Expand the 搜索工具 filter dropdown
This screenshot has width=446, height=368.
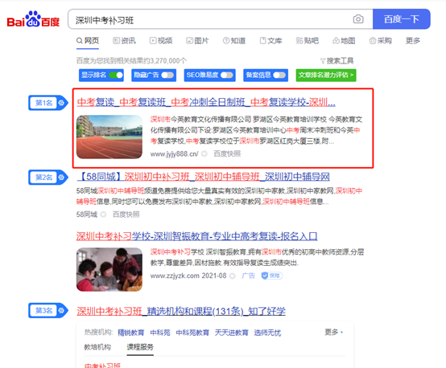(x=337, y=61)
